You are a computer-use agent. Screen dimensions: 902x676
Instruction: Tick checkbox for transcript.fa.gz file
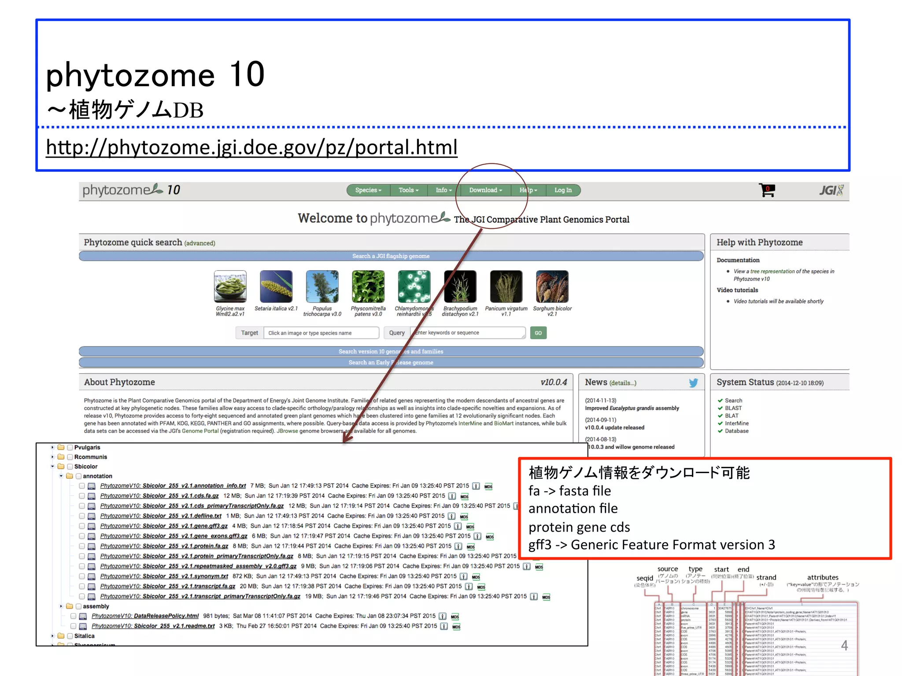(x=82, y=587)
